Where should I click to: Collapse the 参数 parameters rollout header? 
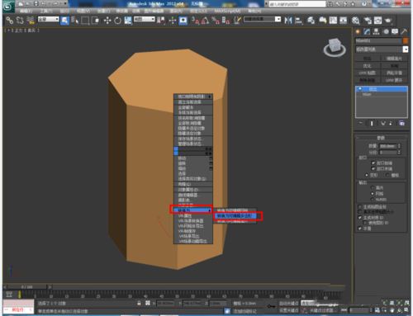pos(381,137)
